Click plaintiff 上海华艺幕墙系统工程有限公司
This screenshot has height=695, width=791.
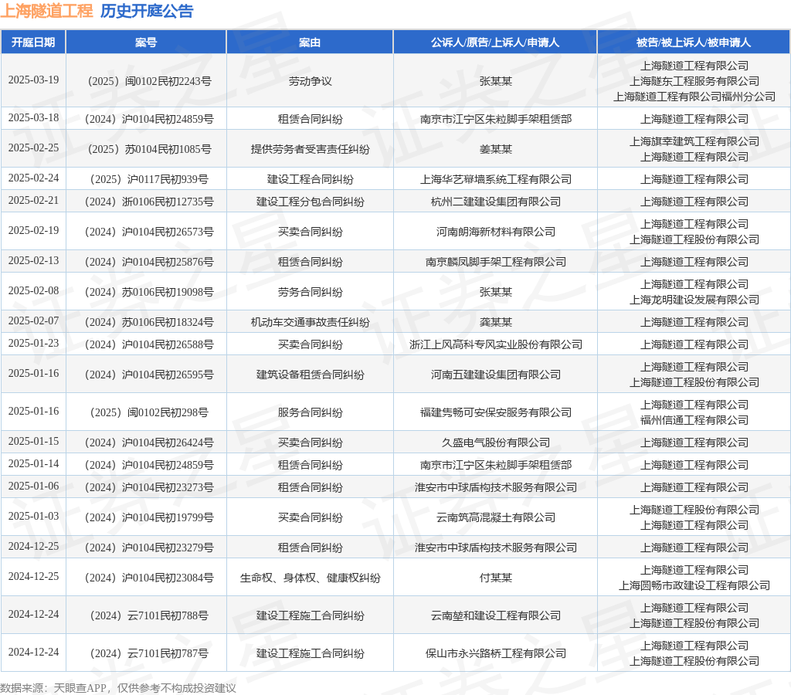[x=495, y=179]
